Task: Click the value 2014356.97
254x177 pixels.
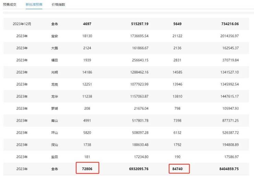Action: [230, 36]
